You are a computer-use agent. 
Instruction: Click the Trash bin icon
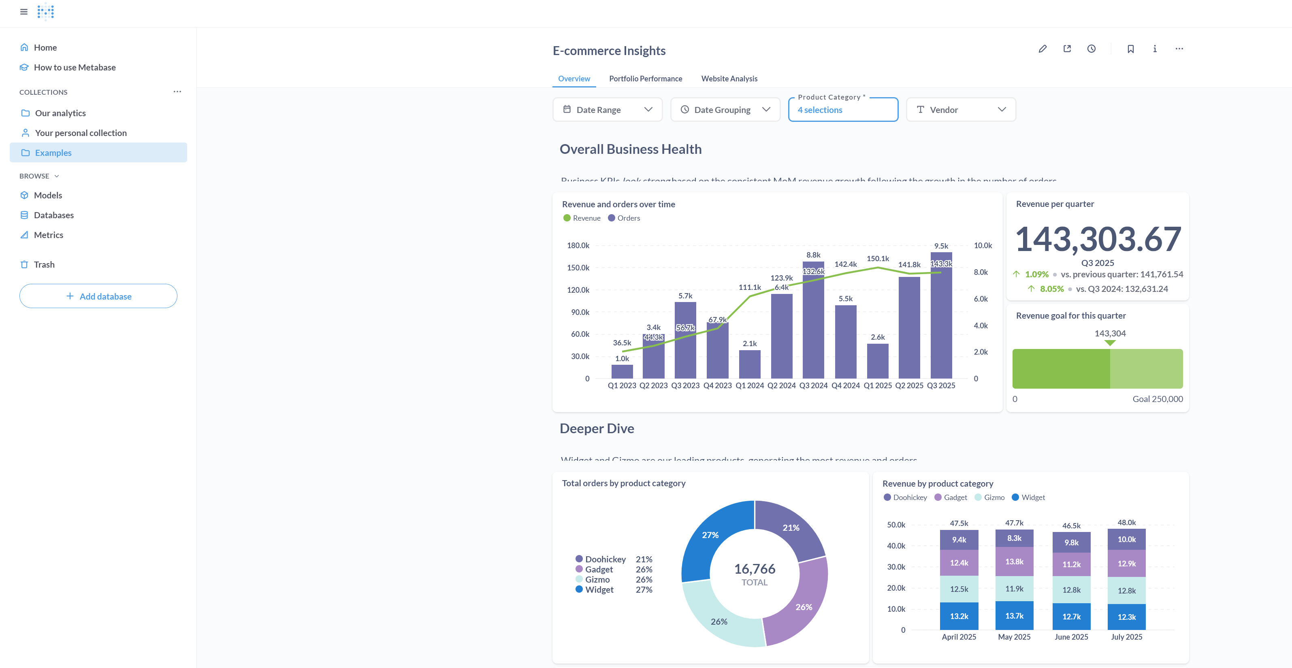click(24, 264)
